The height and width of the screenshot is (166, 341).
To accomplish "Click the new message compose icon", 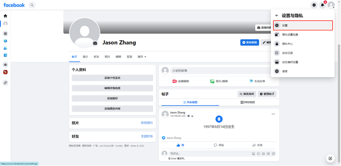I will point(330,158).
